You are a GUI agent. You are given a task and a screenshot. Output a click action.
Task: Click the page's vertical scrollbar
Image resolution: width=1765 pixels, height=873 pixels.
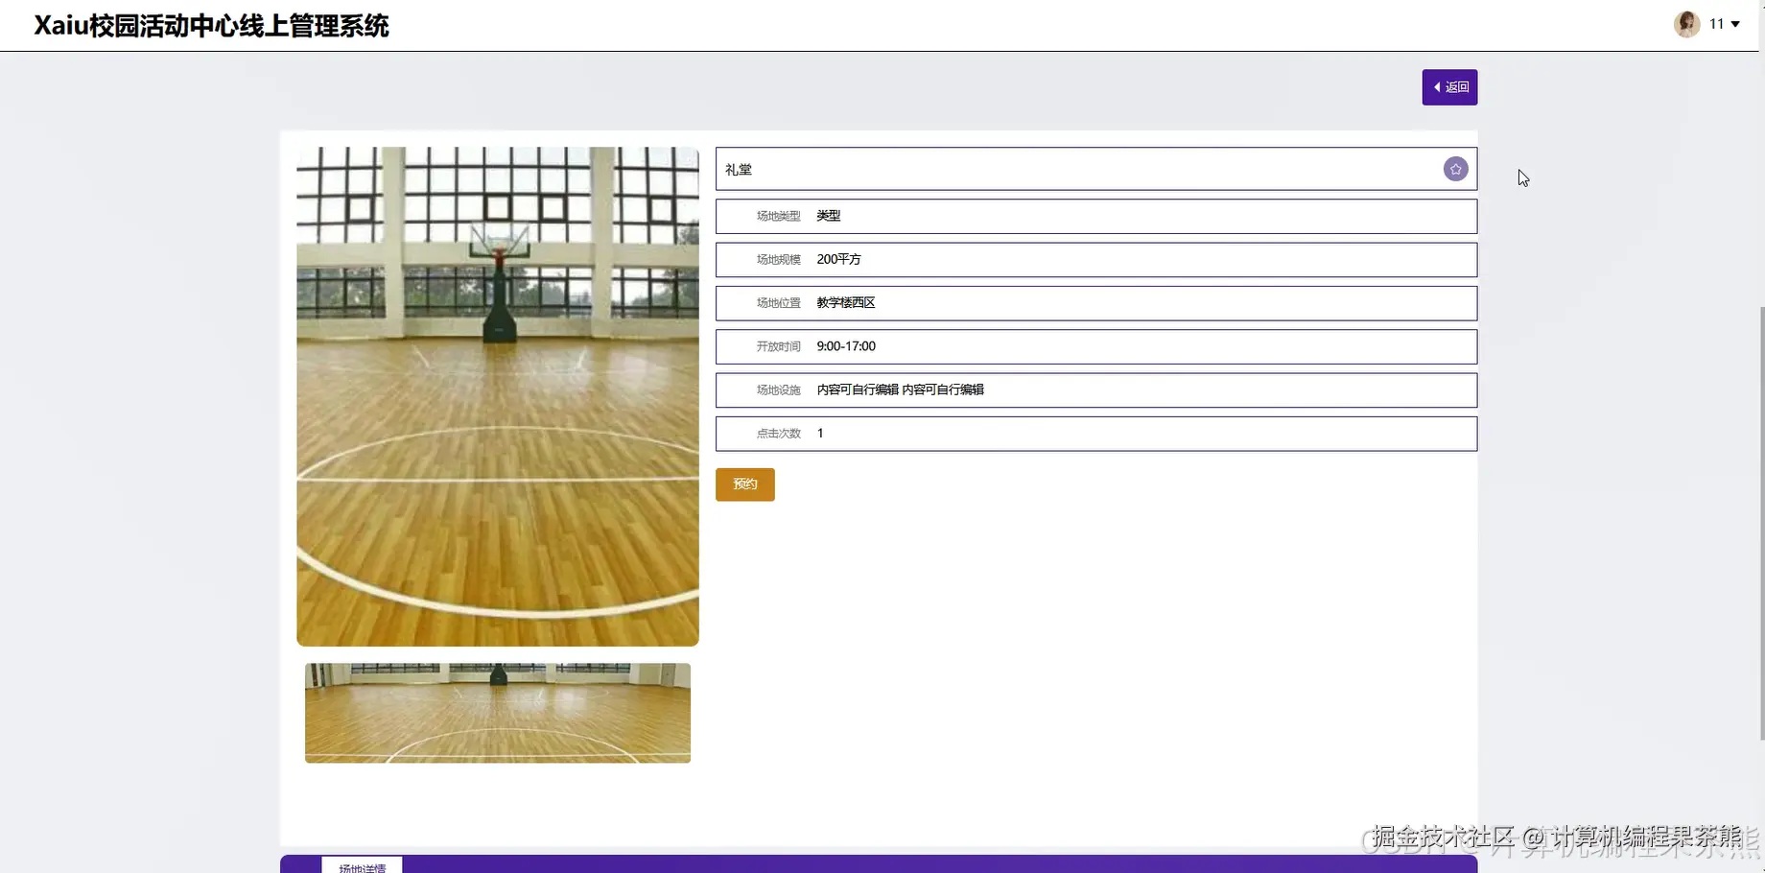point(1761,523)
